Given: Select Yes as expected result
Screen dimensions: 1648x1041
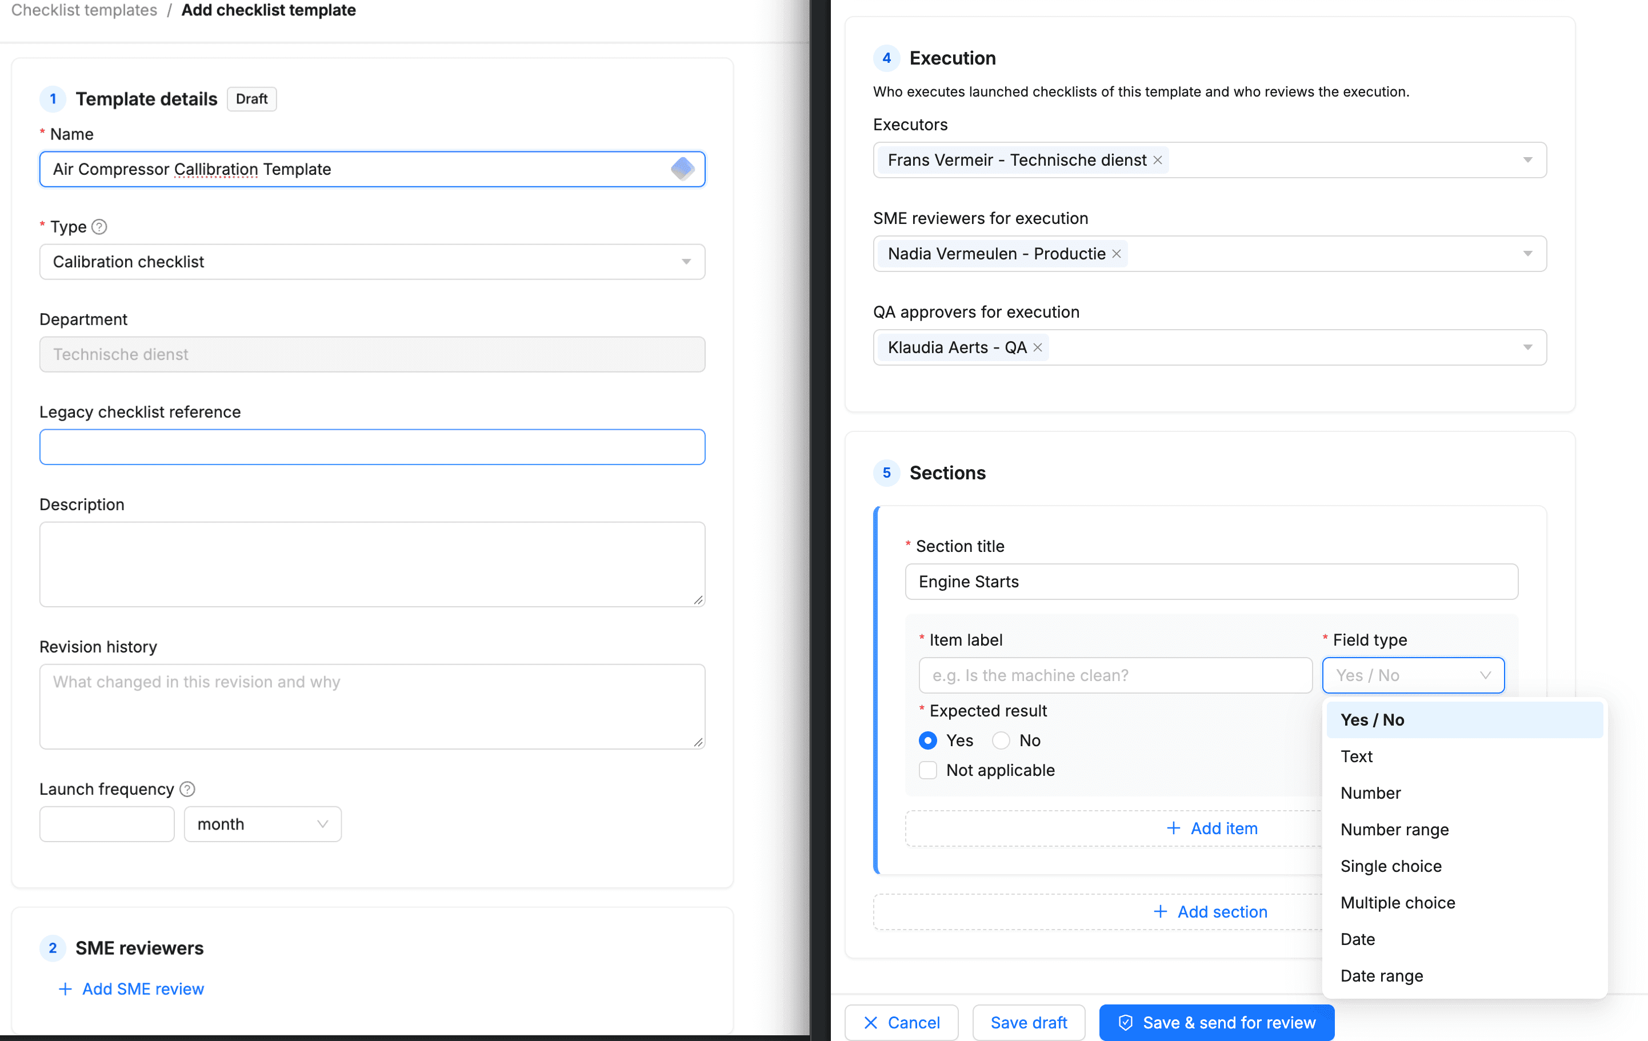Looking at the screenshot, I should [928, 740].
